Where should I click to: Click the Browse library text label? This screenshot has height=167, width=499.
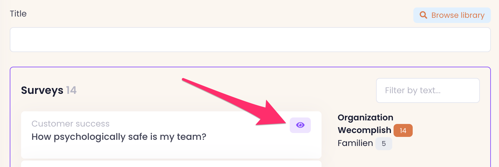(458, 15)
